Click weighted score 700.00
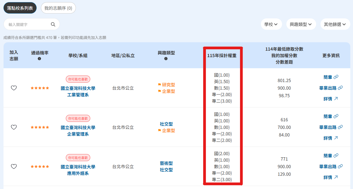 284,127
